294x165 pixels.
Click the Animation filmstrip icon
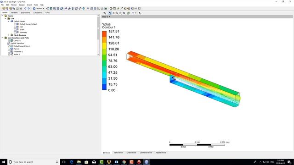(114, 8)
